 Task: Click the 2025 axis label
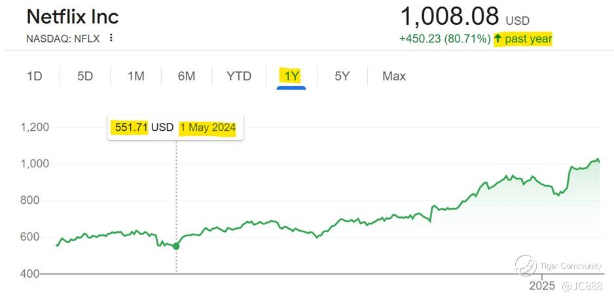542,286
